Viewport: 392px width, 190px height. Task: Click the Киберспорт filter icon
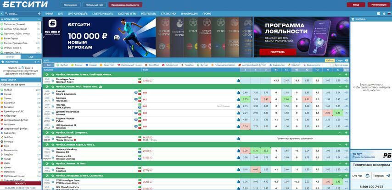(163, 65)
